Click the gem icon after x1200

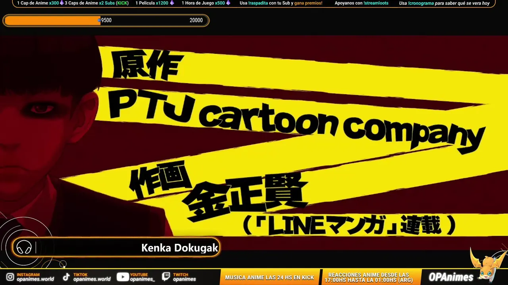point(172,3)
